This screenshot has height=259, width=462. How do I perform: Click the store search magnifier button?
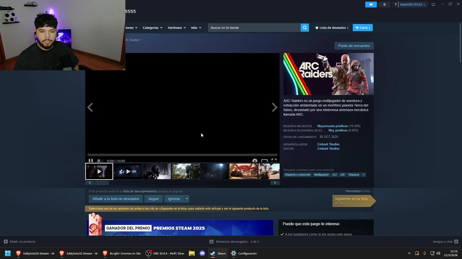[305, 28]
